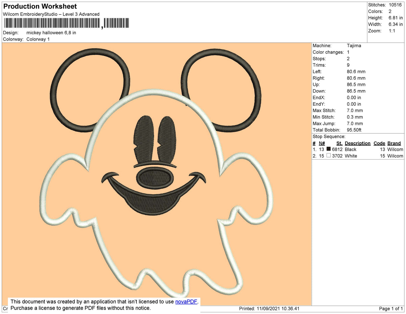406x314 pixels.
Task: Click the Description column header
Action: pyautogui.click(x=358, y=143)
